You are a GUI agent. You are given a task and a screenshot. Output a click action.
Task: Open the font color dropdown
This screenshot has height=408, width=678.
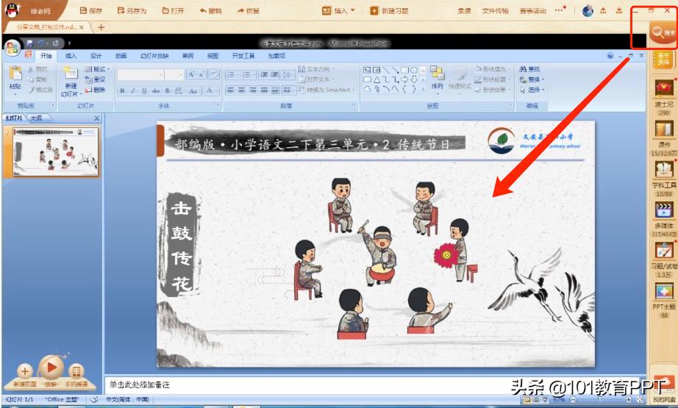tap(210, 90)
